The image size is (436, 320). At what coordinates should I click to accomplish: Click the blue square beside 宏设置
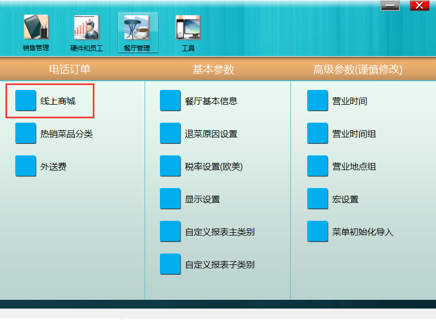coord(318,198)
